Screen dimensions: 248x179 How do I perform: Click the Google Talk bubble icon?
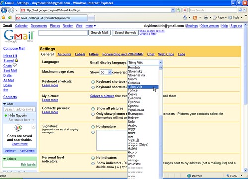[x=18, y=128]
